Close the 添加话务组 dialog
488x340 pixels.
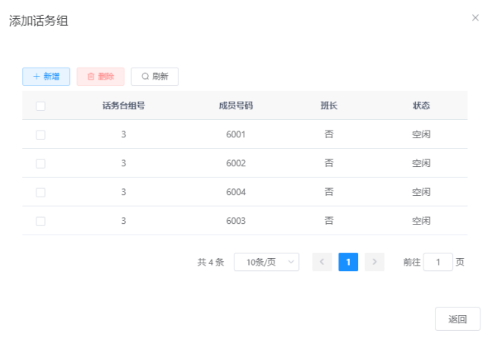point(475,17)
